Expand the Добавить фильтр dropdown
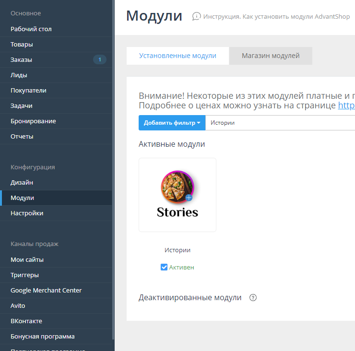The height and width of the screenshot is (351, 355). point(172,123)
